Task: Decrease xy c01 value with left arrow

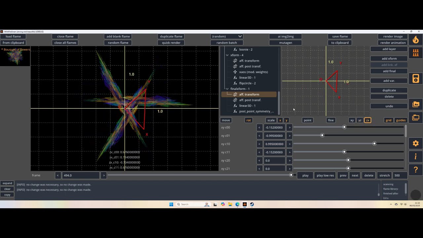Action: point(259,136)
